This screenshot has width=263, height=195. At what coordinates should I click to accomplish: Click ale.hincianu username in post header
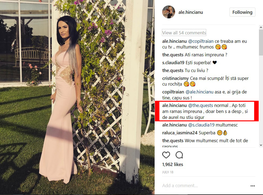tap(191, 12)
